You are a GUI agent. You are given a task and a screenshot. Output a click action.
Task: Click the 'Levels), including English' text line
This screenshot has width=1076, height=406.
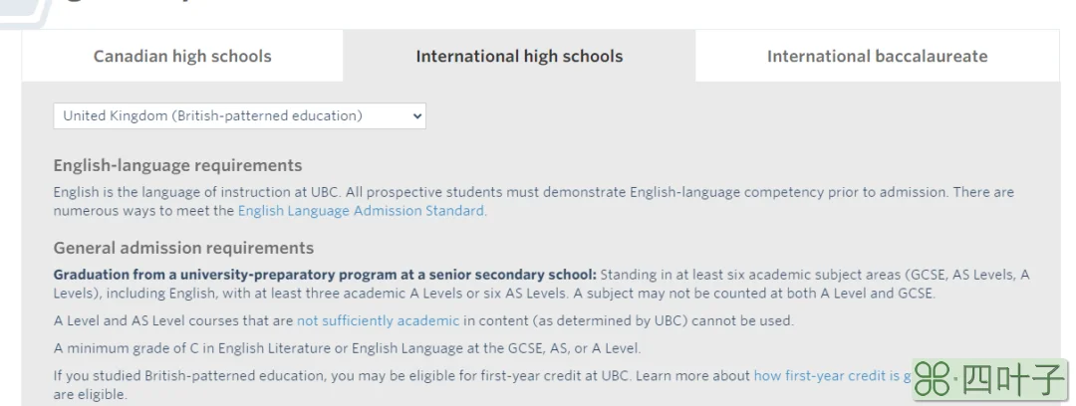click(x=494, y=293)
